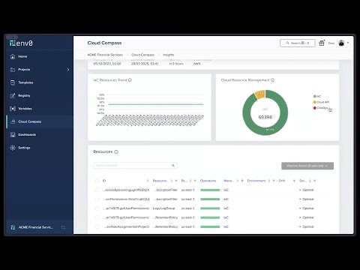Sort the table by ID column
Image resolution: width=360 pixels, height=270 pixels.
[148, 181]
